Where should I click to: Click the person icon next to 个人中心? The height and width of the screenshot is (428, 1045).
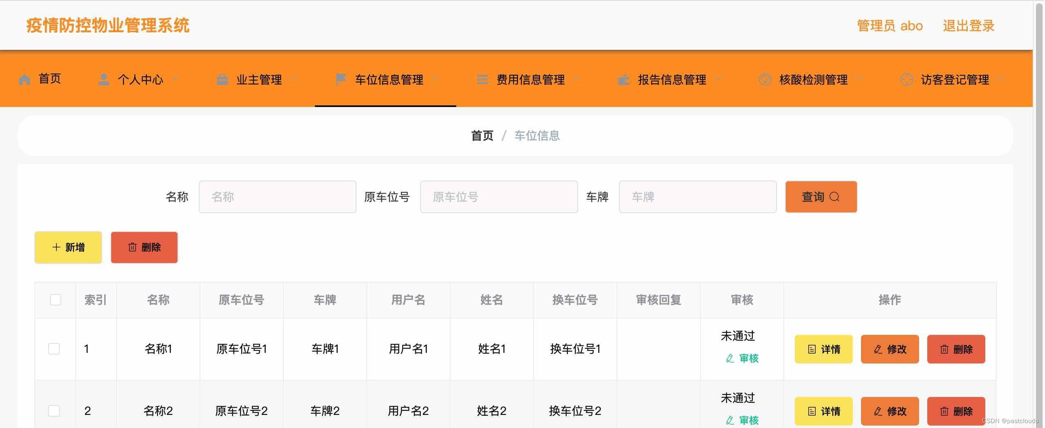(104, 79)
